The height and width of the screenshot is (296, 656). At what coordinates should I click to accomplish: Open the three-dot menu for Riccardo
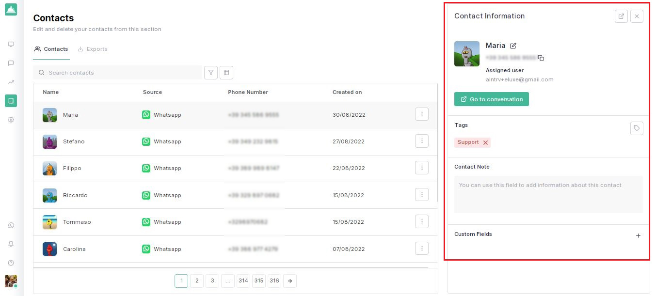pyautogui.click(x=421, y=195)
